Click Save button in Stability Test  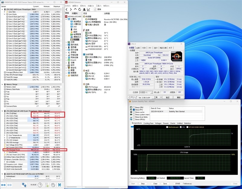165,184
